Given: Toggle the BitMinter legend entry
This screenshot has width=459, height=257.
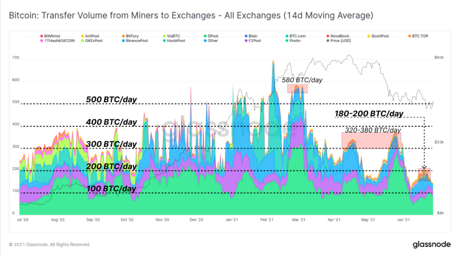Looking at the screenshot, I should [x=50, y=36].
